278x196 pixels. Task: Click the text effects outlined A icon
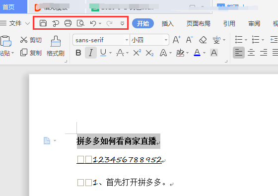pyautogui.click(x=163, y=53)
